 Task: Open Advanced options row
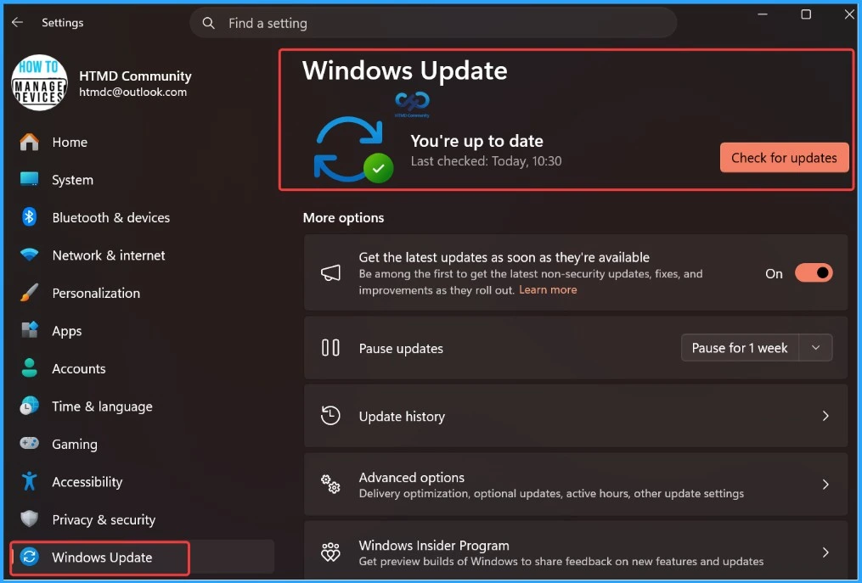(576, 484)
